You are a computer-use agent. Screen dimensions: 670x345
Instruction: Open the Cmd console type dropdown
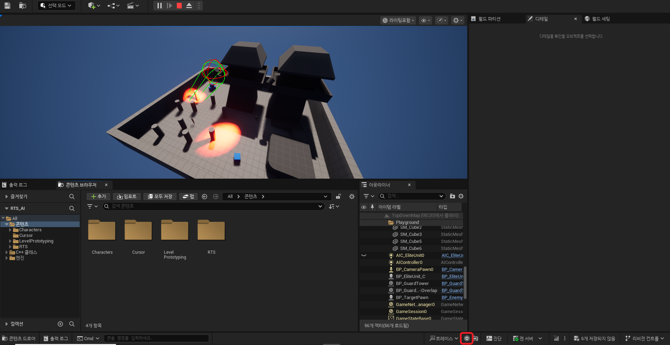coord(88,338)
